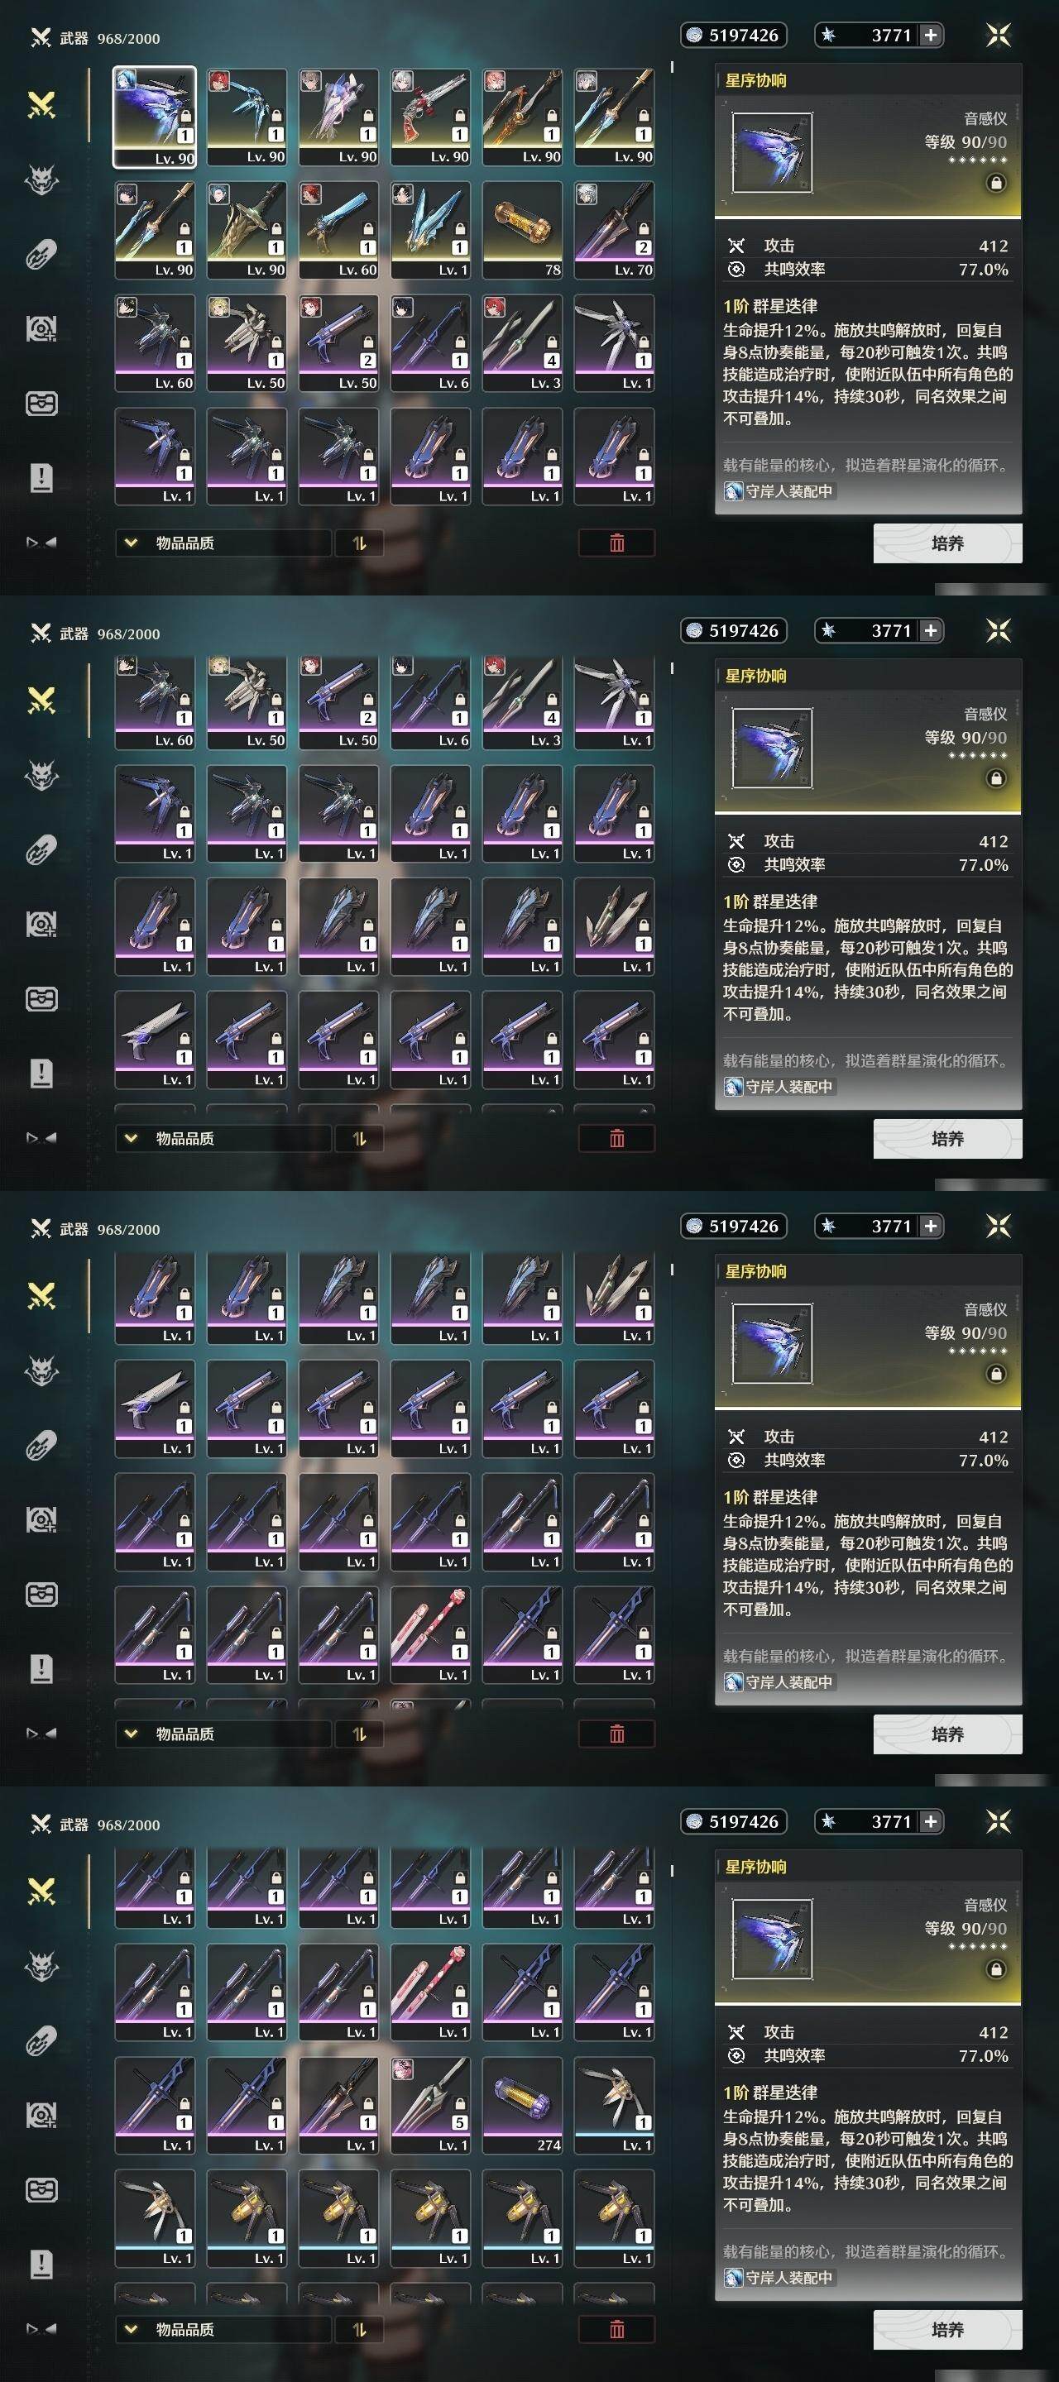Select the gold tube item with count 78
This screenshot has width=1059, height=2382.
pos(524,229)
